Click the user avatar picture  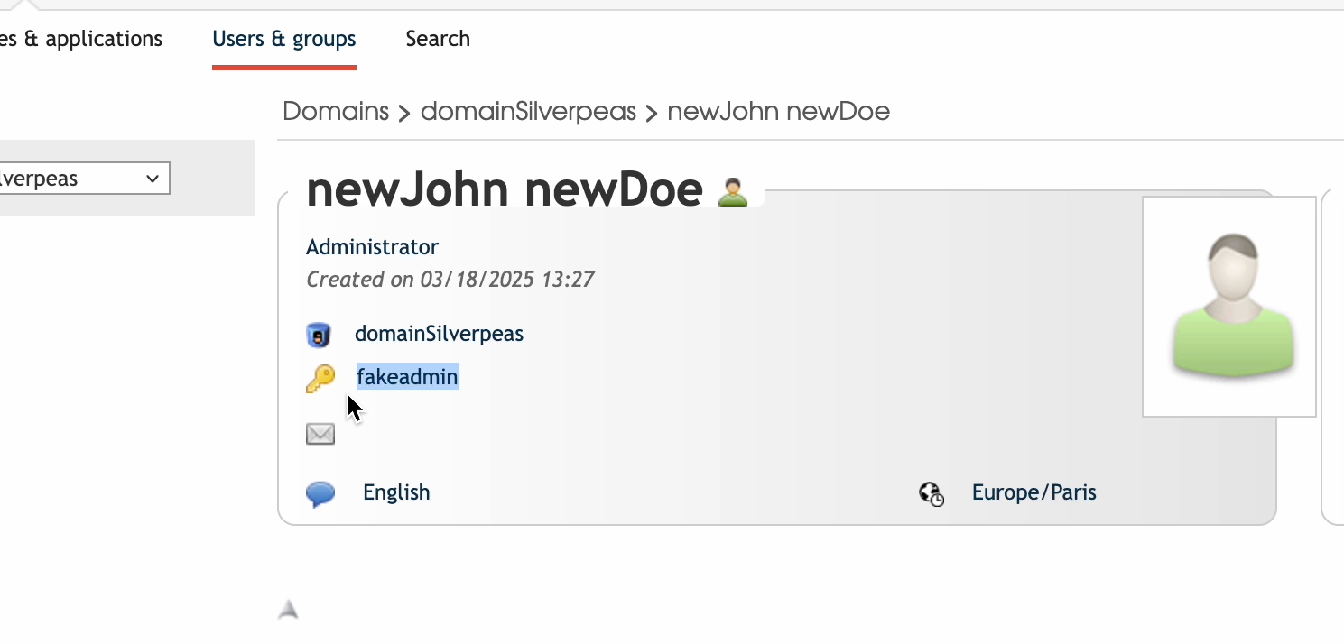coord(1229,307)
